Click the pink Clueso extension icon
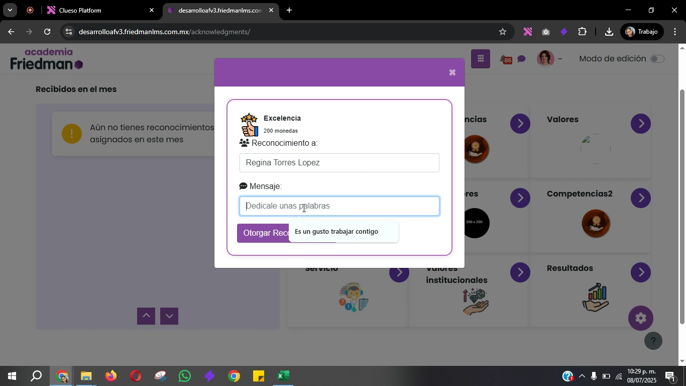This screenshot has height=386, width=686. pyautogui.click(x=527, y=32)
